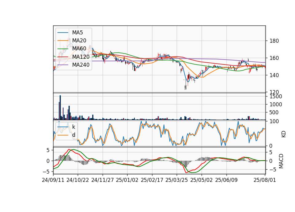Click the 5 tick on right MACD axis
The width and height of the screenshot is (295, 212).
[x=271, y=152]
